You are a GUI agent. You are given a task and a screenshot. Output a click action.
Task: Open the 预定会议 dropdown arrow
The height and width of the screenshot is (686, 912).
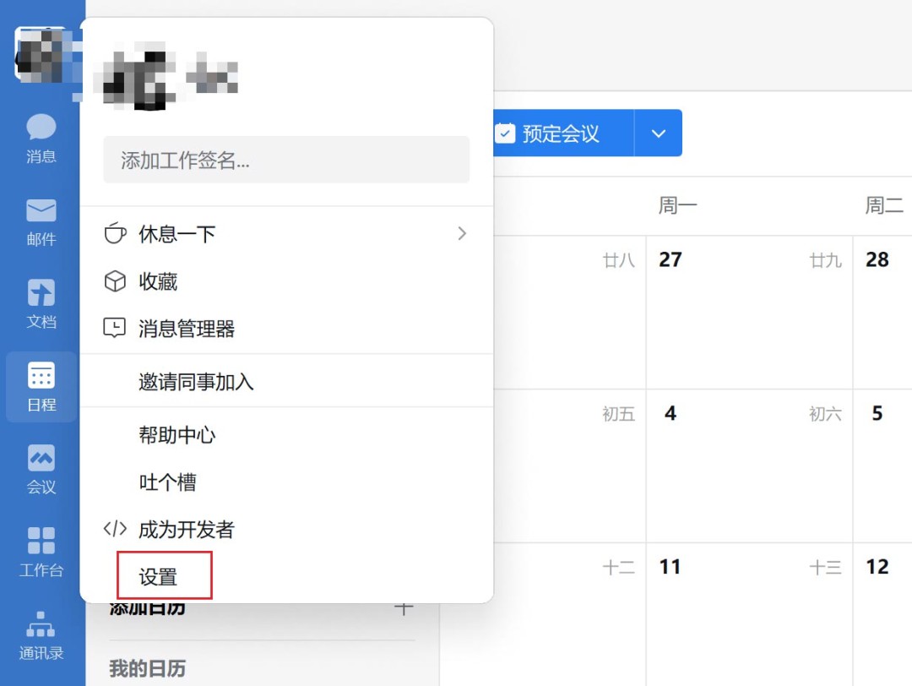658,133
